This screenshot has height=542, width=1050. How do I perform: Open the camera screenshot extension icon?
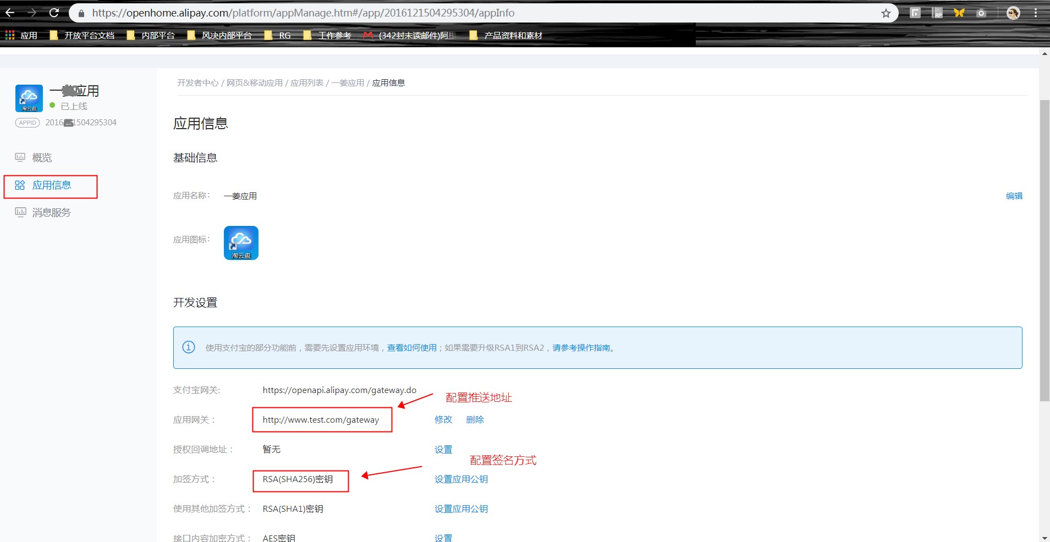[981, 13]
